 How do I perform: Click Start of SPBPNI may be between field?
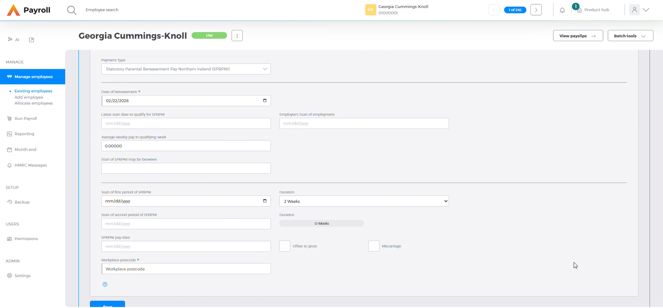click(186, 168)
